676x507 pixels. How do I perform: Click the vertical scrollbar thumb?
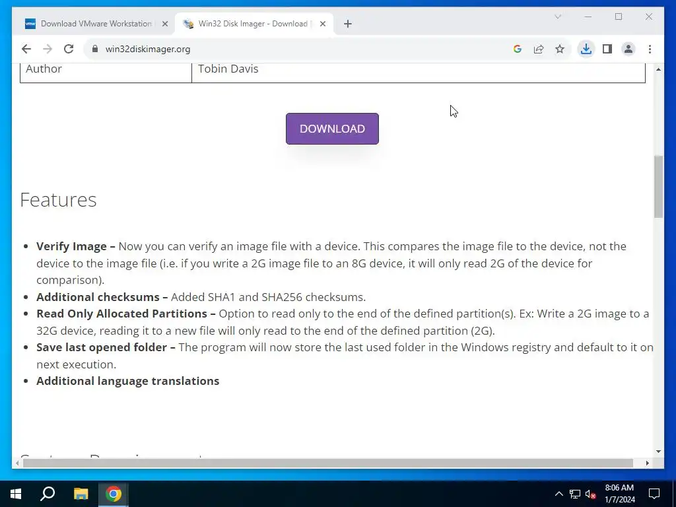tap(658, 186)
